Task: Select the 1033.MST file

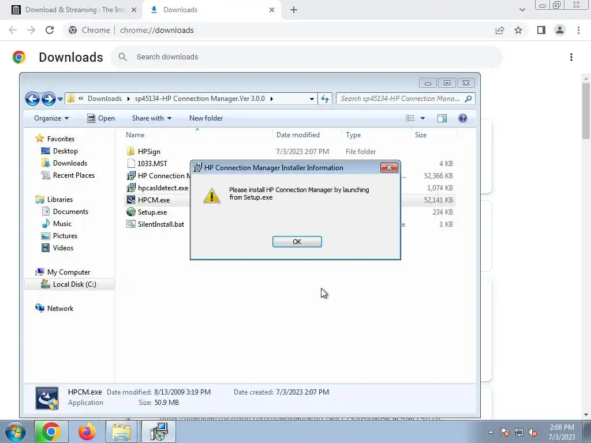Action: [152, 163]
